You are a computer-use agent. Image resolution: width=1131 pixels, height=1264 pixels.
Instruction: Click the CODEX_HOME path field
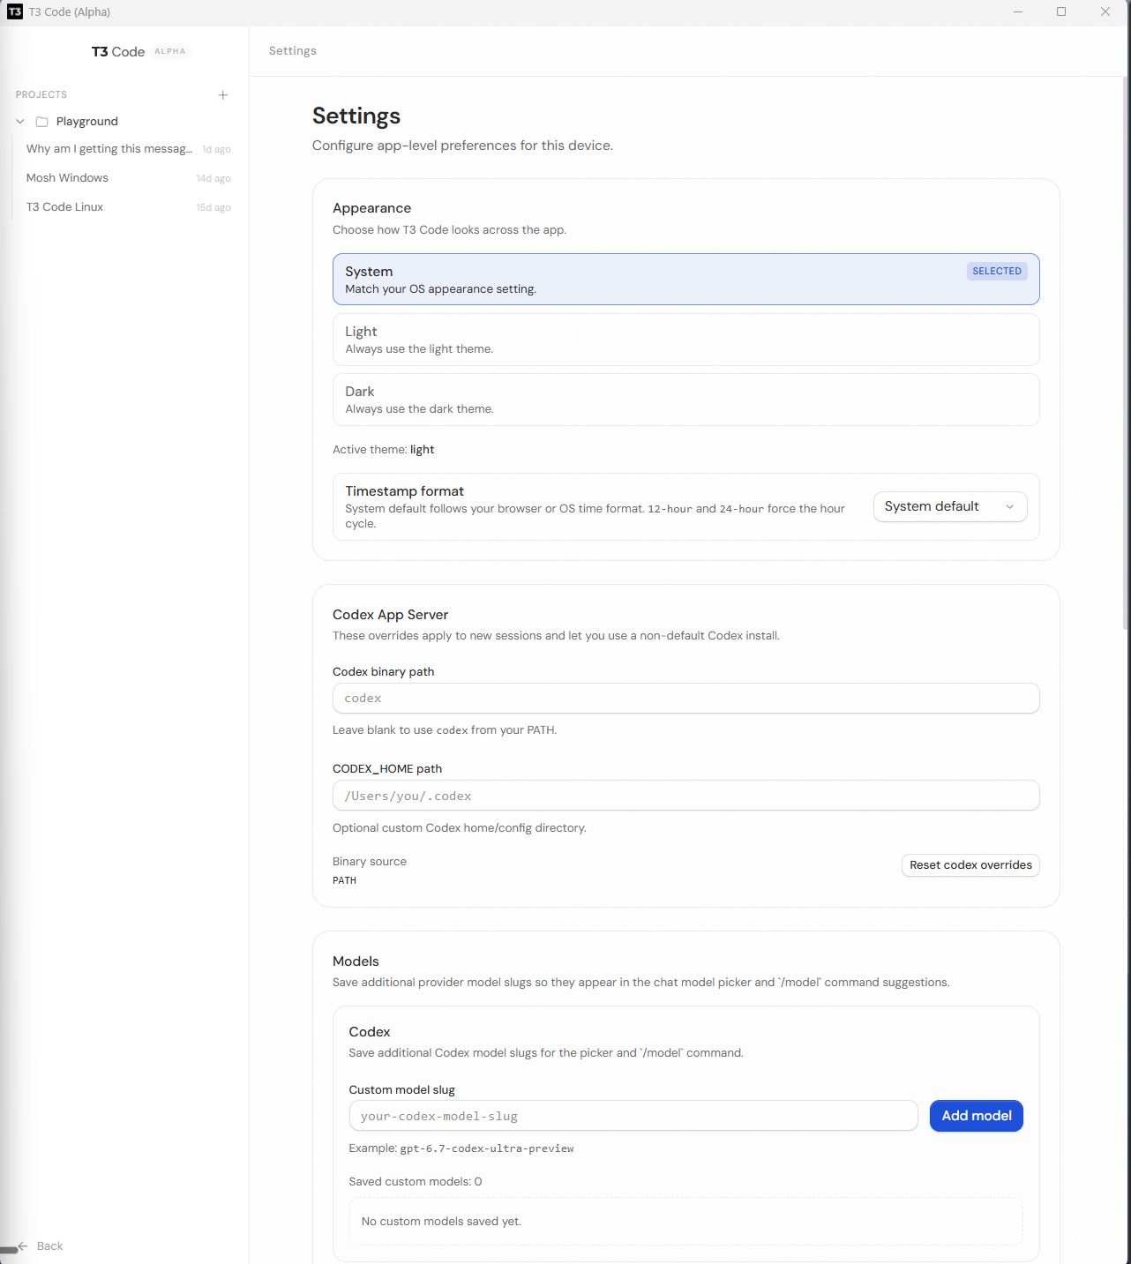685,796
